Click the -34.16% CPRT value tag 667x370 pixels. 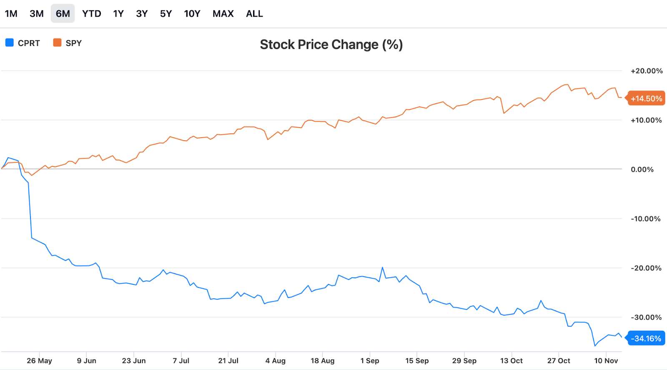[646, 338]
